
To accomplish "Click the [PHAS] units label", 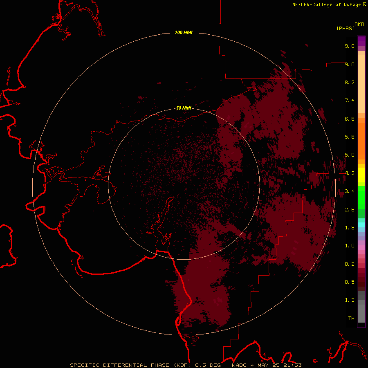I will tap(346, 28).
